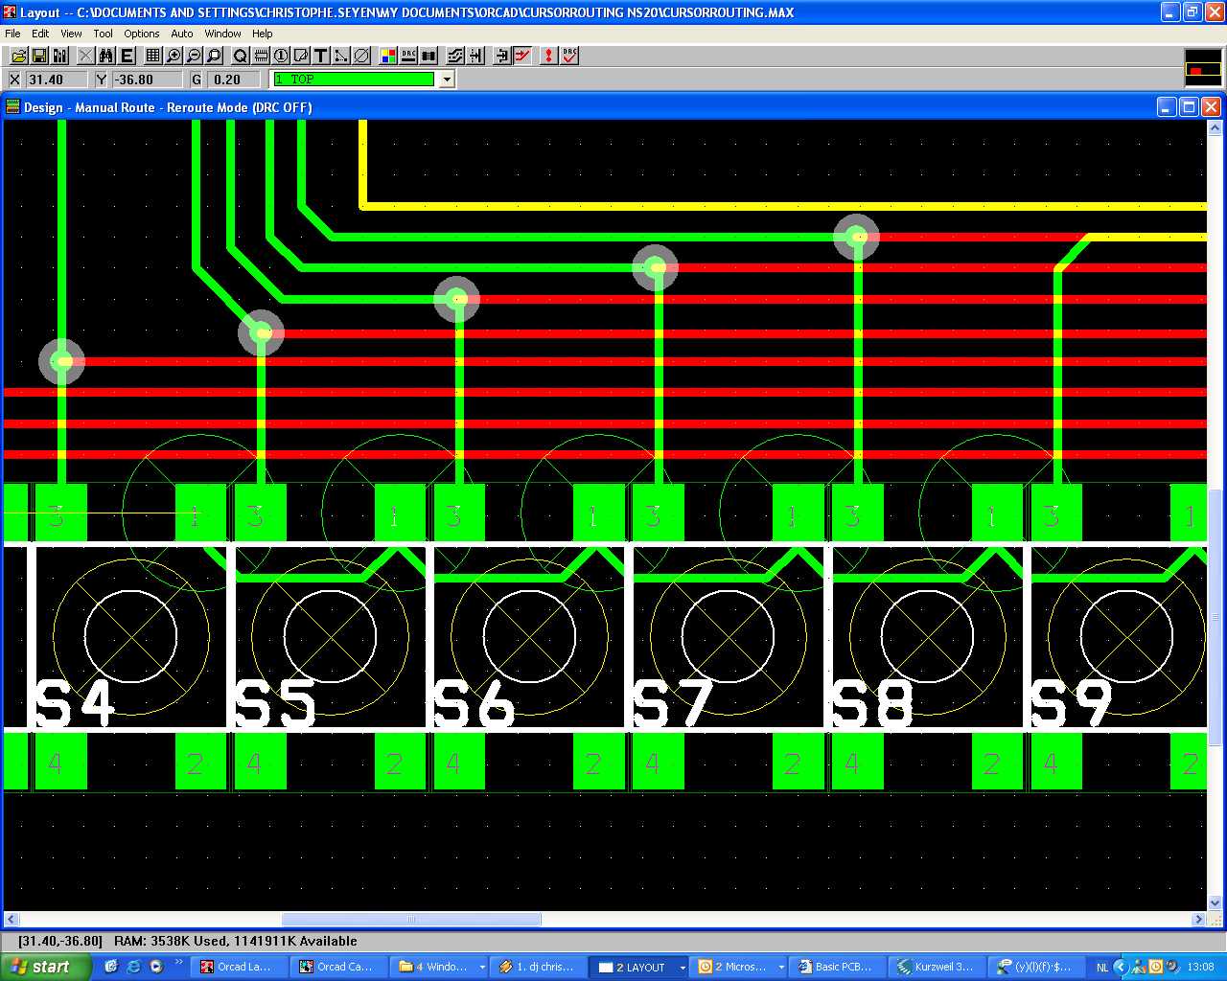Click the Query (Q) toolbar icon

pyautogui.click(x=240, y=57)
